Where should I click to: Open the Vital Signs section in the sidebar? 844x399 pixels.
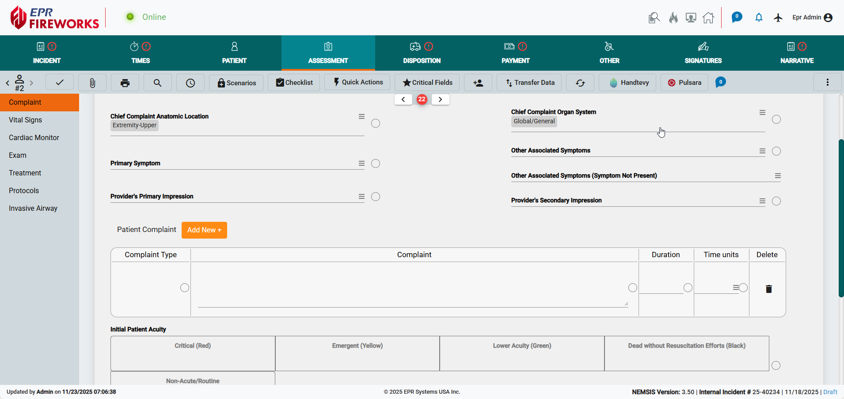pyautogui.click(x=24, y=120)
